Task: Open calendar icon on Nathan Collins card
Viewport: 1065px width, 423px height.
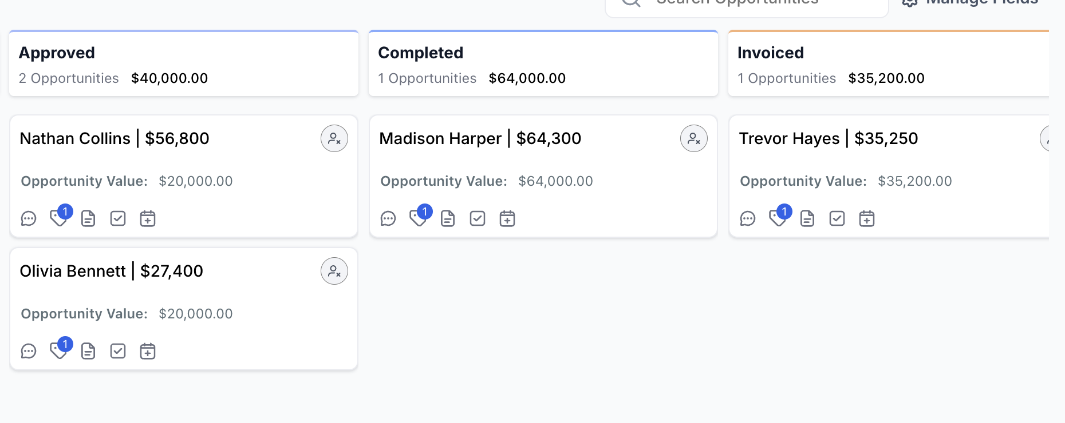Action: click(x=147, y=218)
